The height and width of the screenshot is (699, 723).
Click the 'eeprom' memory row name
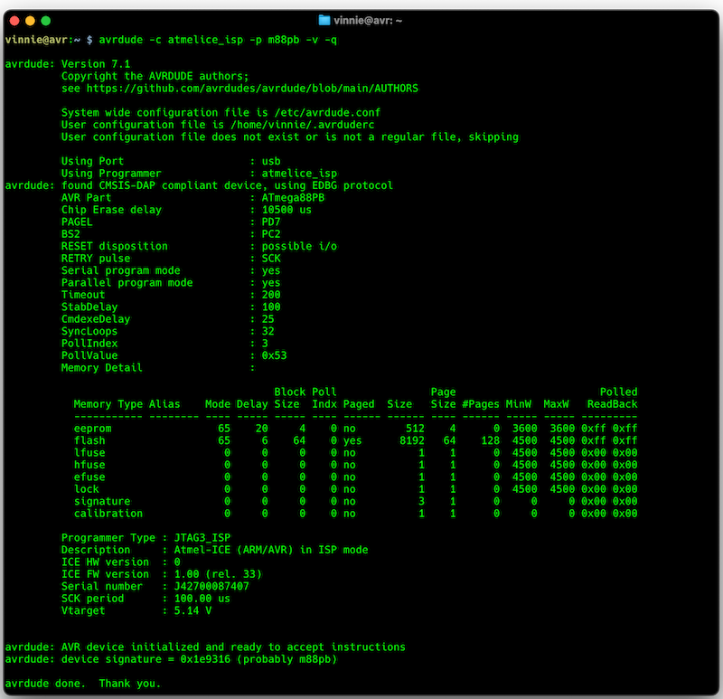[x=93, y=429]
